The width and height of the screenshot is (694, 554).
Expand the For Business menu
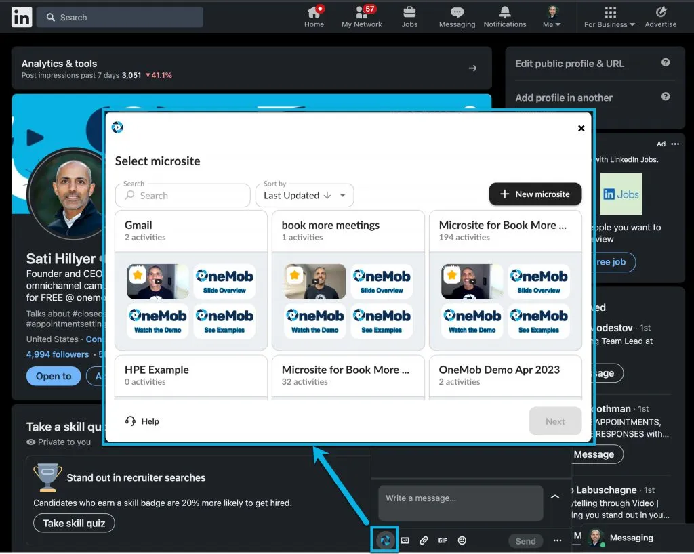pyautogui.click(x=609, y=17)
